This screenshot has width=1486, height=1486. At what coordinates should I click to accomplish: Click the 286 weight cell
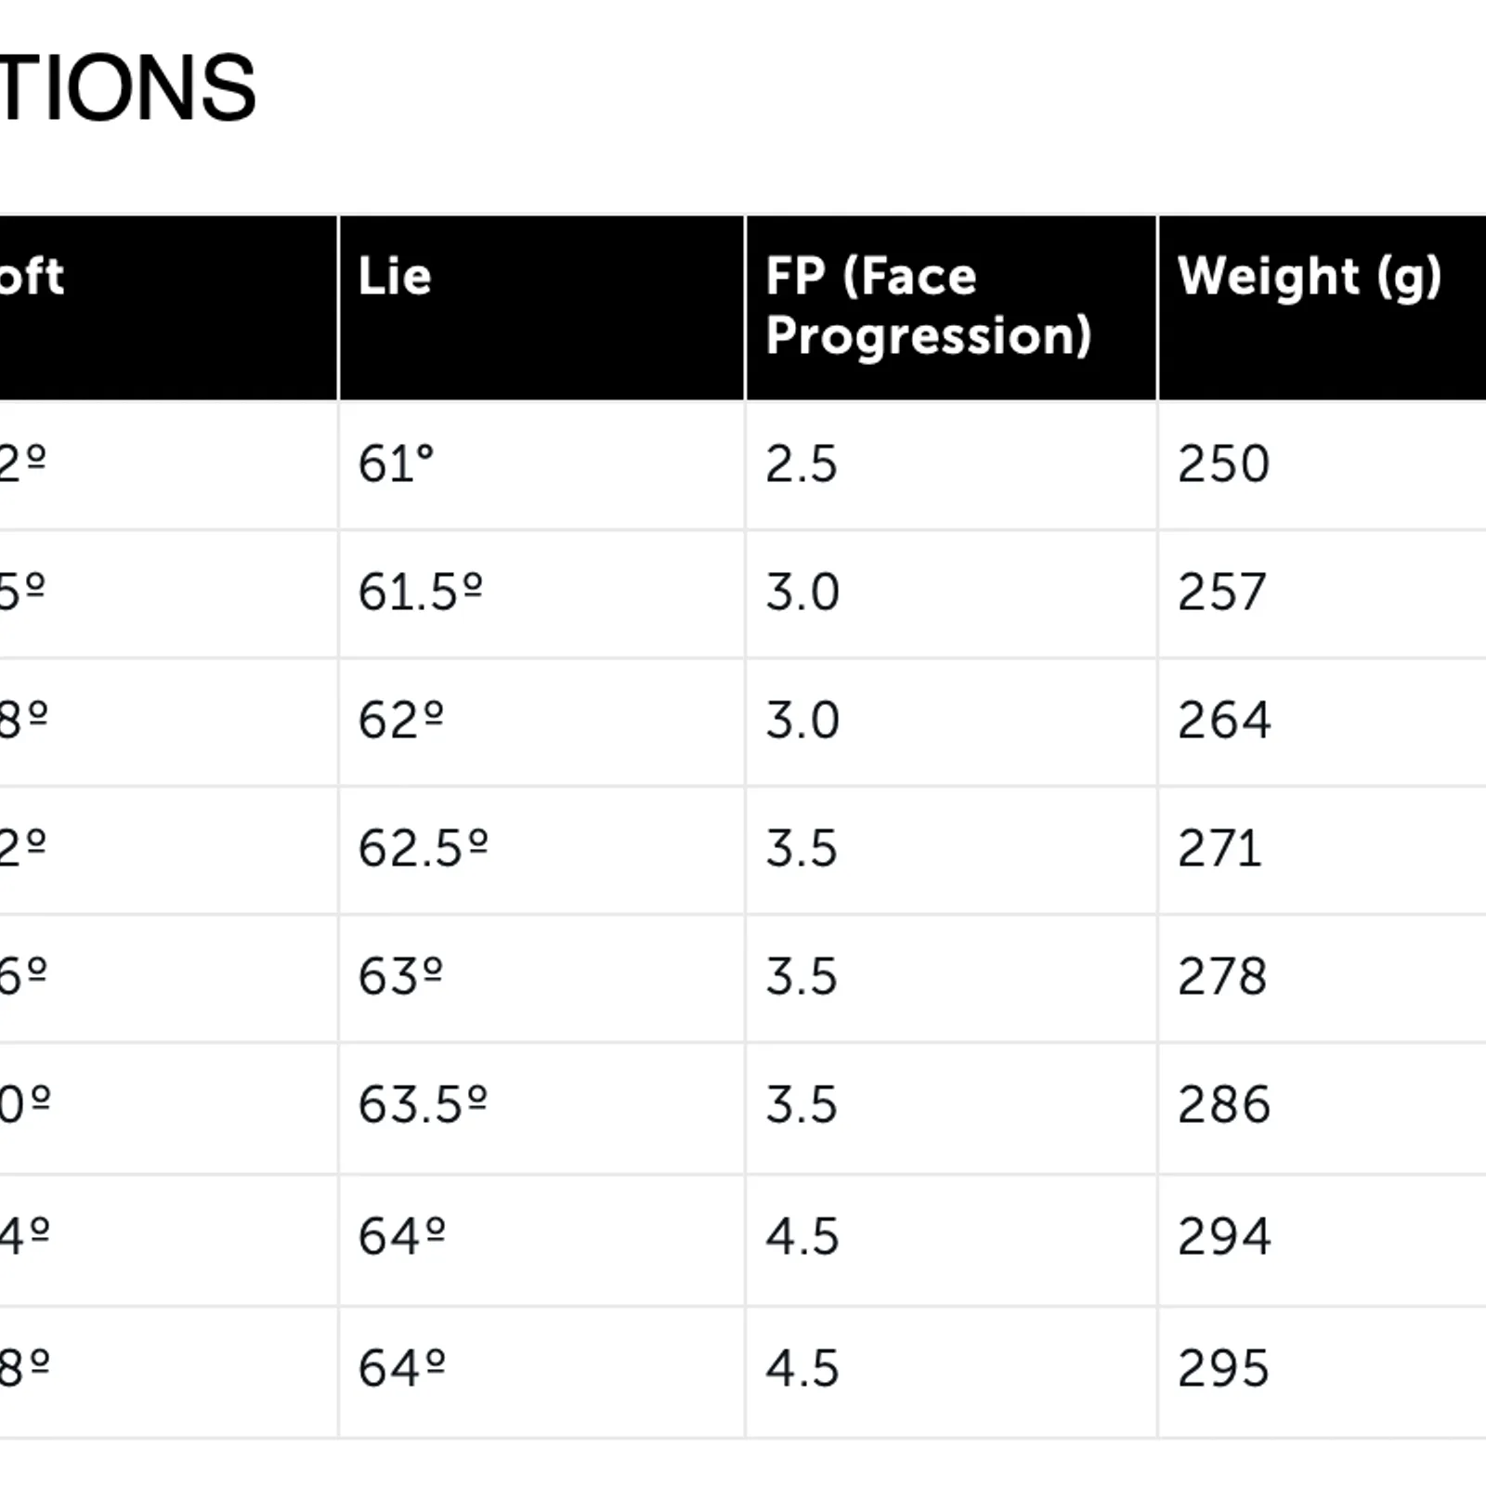coord(1224,1104)
